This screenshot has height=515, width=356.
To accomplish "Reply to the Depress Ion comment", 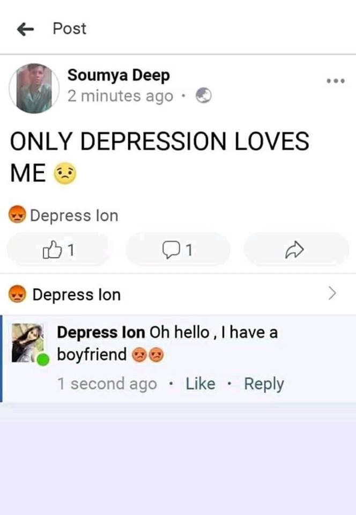I will 264,384.
